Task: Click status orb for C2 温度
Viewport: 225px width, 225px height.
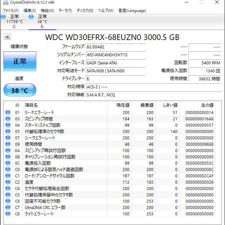Action: coord(8,182)
